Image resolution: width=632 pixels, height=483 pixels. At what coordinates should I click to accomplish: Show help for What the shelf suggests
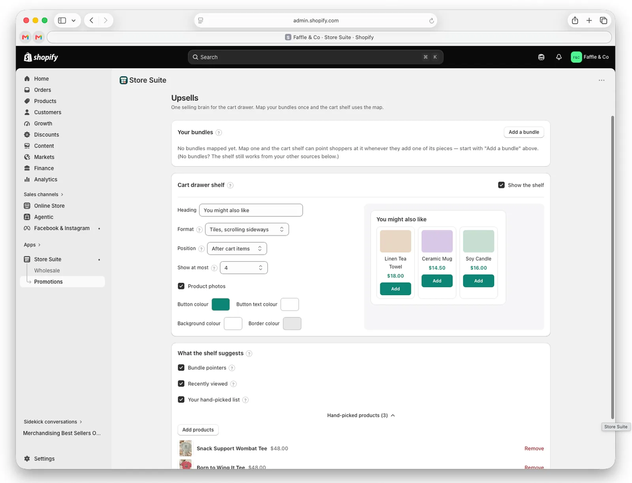pyautogui.click(x=249, y=354)
